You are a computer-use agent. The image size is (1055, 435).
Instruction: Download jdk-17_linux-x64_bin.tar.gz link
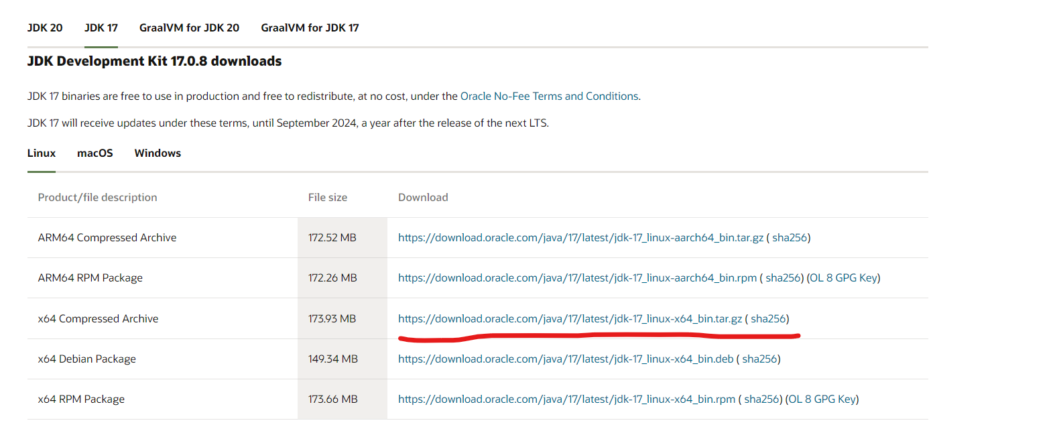tap(570, 318)
